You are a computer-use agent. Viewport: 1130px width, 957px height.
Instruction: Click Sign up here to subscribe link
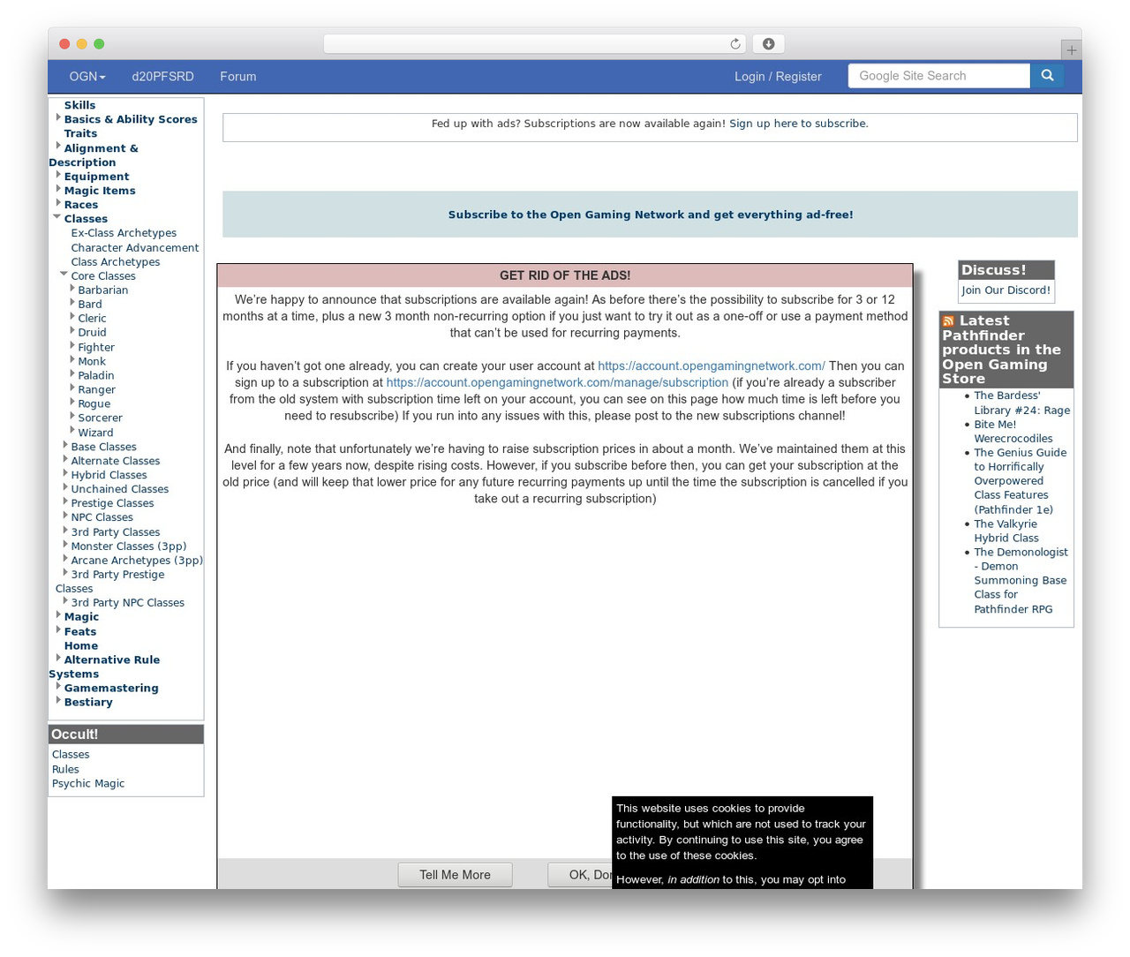[x=799, y=124]
